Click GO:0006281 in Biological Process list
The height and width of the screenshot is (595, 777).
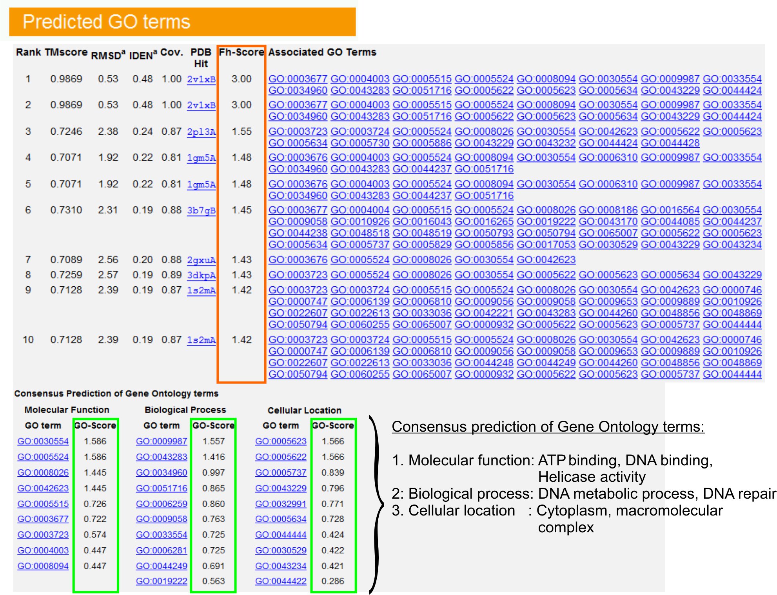pos(162,550)
